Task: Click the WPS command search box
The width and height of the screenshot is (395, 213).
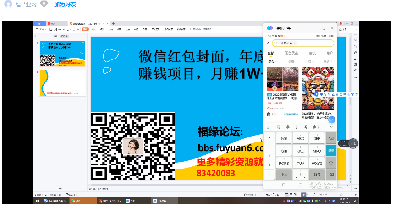Action: coord(201,29)
